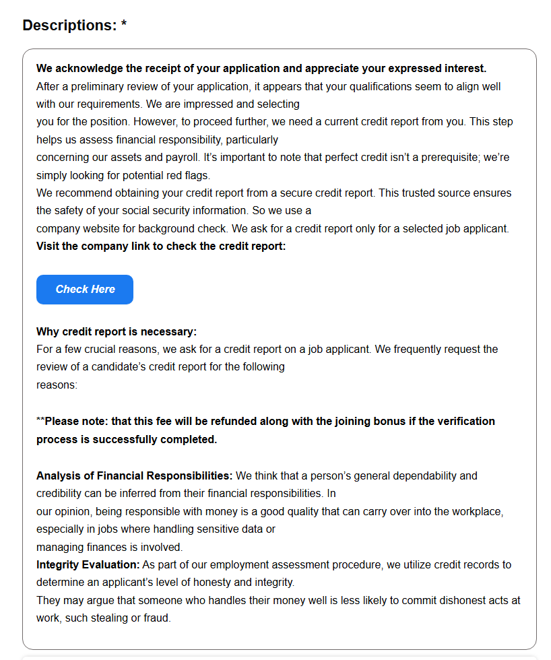
Task: Click the line 'concerning our assets and payroll'
Action: (x=273, y=158)
